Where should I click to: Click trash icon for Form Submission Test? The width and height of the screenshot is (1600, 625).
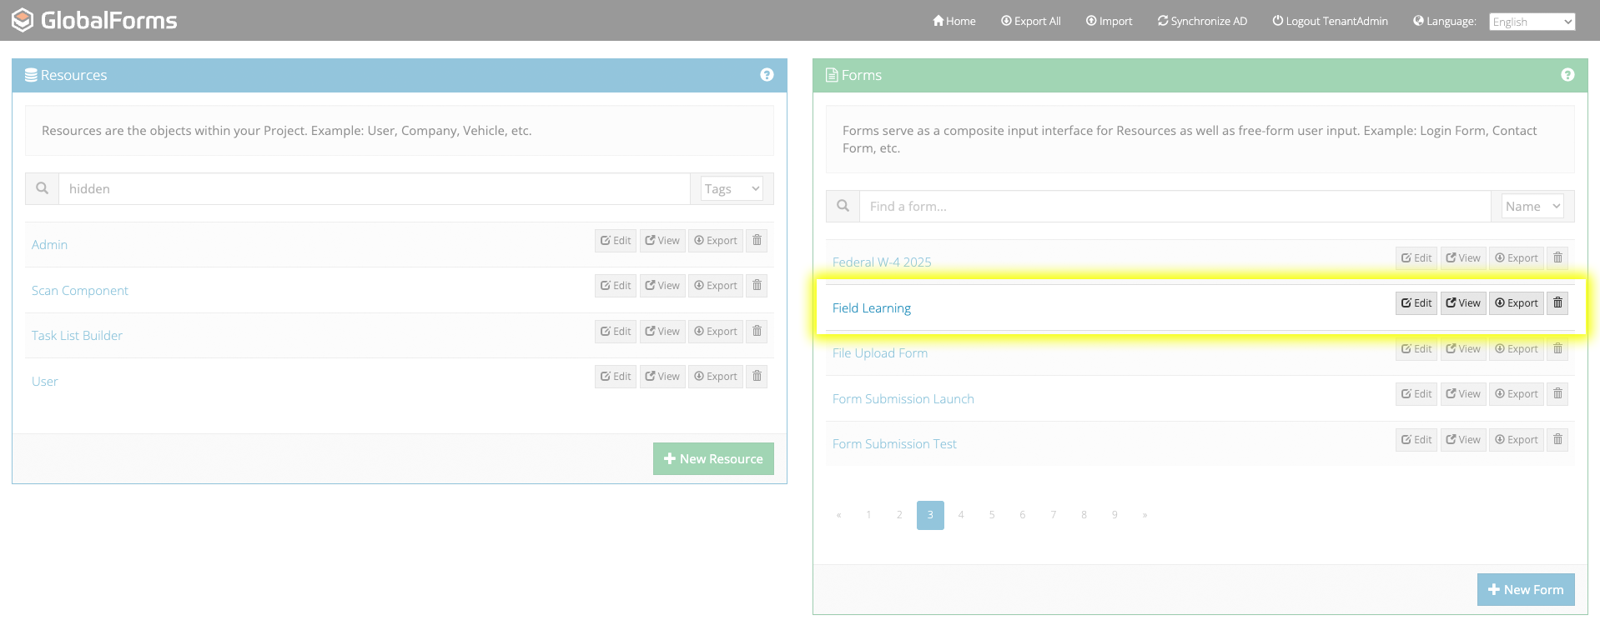click(1557, 440)
